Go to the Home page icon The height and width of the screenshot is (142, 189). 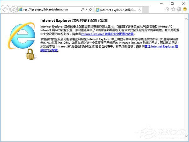[167, 9]
